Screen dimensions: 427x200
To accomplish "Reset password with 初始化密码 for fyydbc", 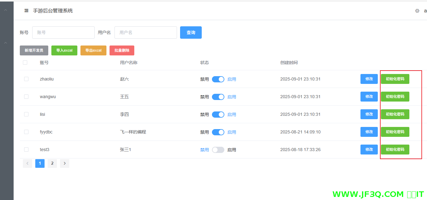I will coord(395,132).
